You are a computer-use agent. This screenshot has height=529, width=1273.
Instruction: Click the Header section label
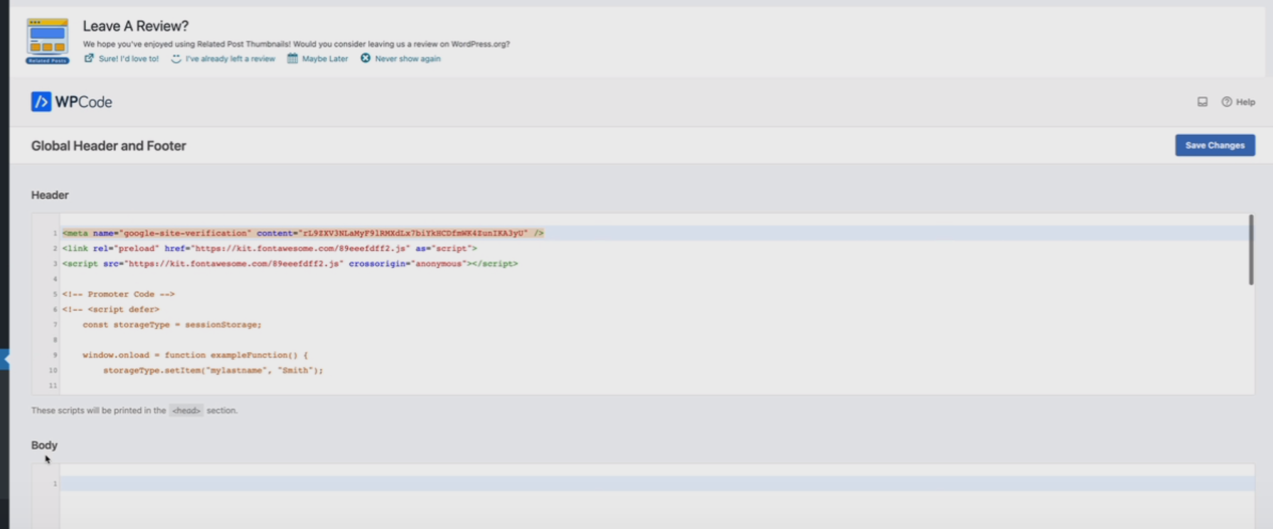[50, 195]
